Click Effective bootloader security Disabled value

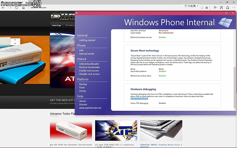pyautogui.click(x=162, y=37)
